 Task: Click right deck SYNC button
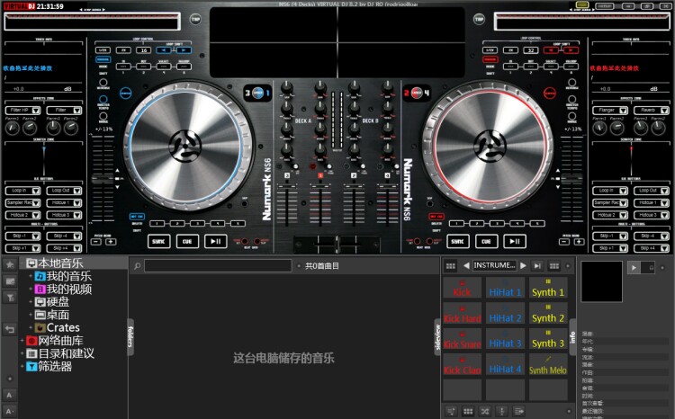(x=457, y=241)
